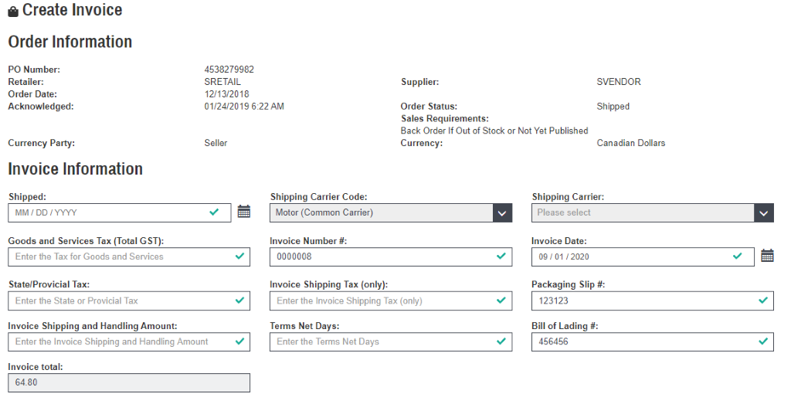The width and height of the screenshot is (791, 404).
Task: Expand the Shipping Carrier Code dropdown arrow
Action: [x=502, y=212]
